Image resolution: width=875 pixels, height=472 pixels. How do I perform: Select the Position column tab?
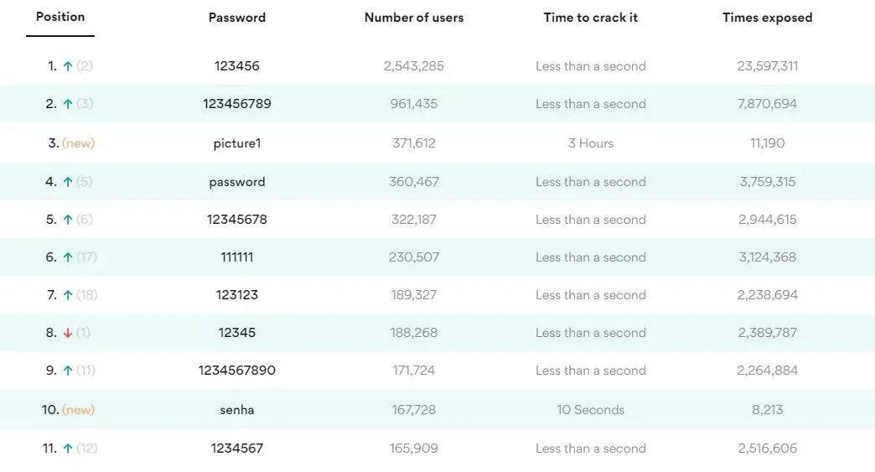click(60, 17)
